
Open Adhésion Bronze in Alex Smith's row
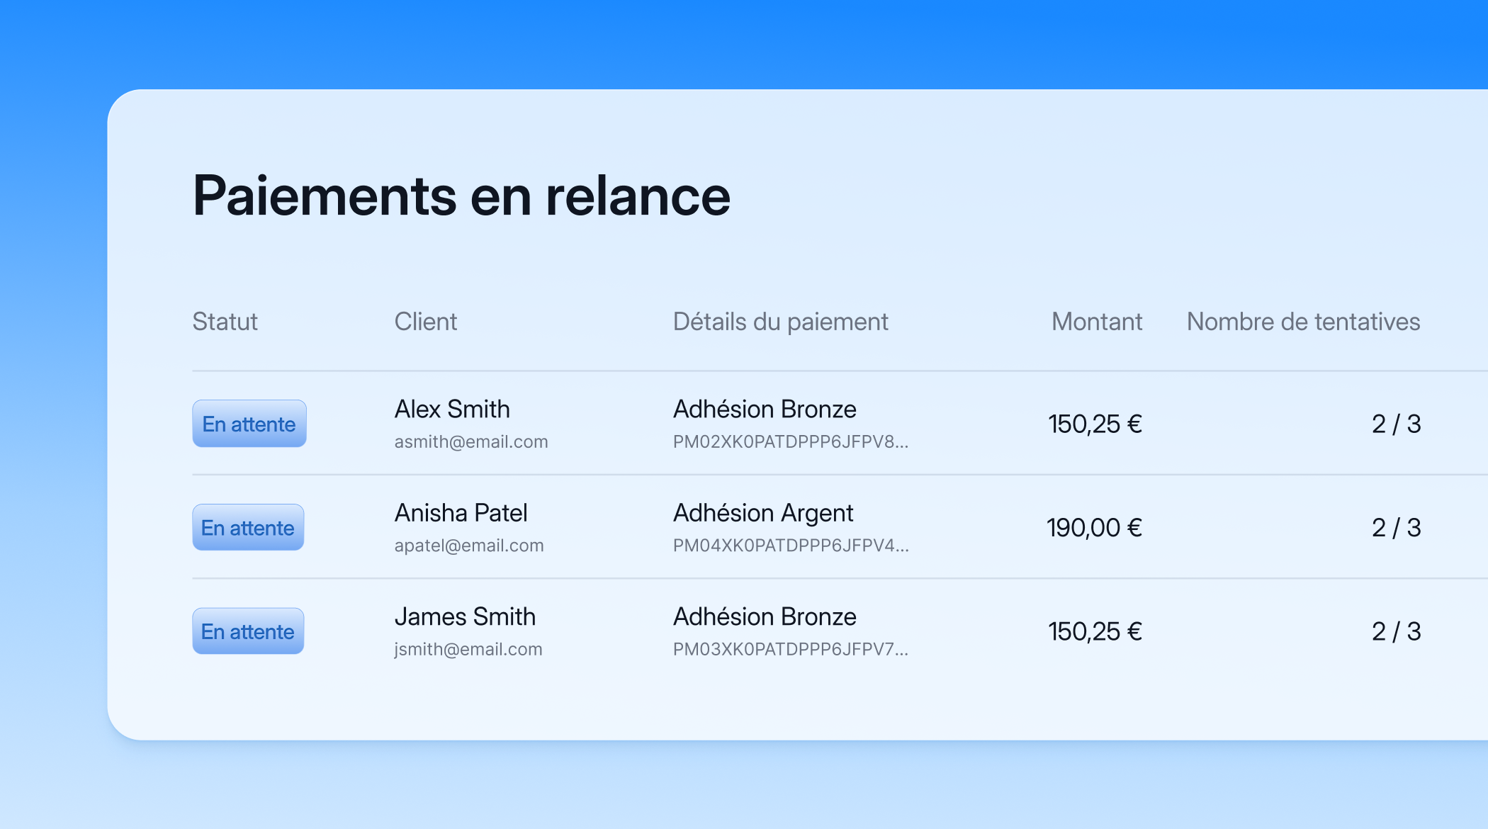765,409
